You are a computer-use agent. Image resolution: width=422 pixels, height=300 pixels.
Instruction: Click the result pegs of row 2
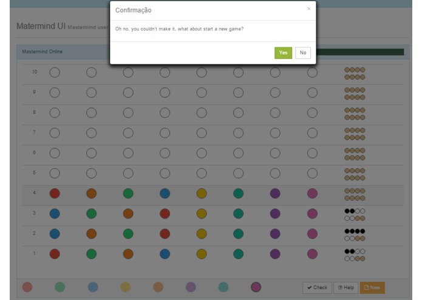click(355, 234)
